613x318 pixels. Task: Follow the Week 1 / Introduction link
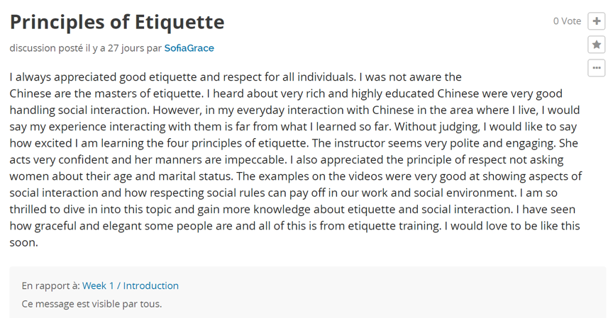[131, 285]
